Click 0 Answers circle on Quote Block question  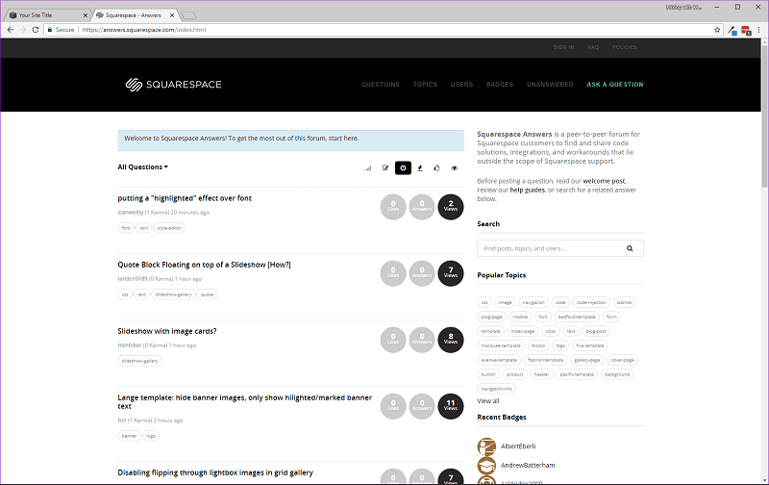pos(422,273)
